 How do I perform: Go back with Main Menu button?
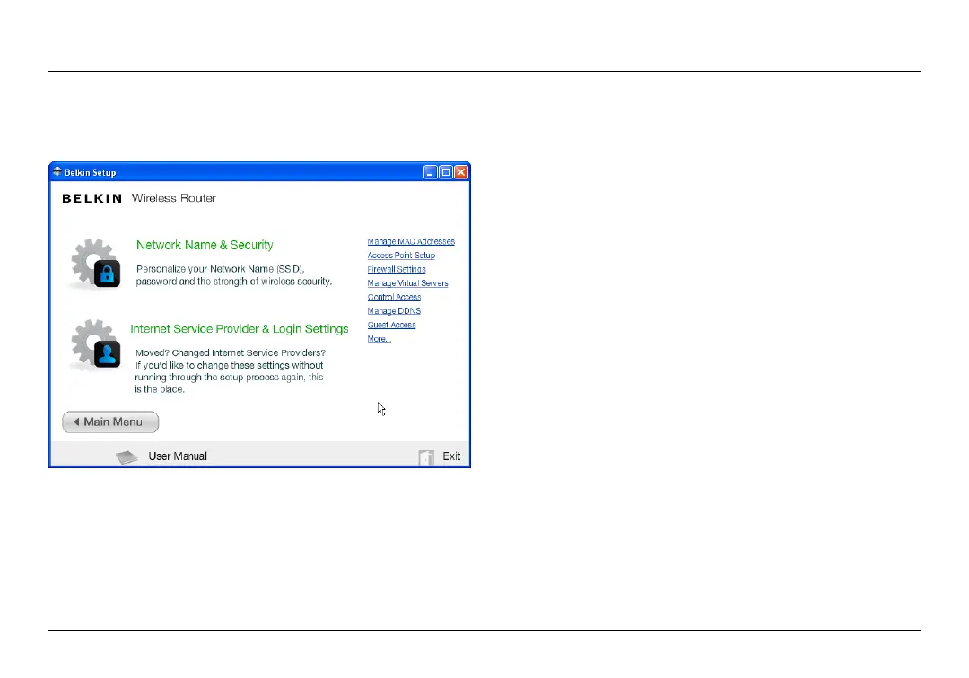click(x=110, y=422)
